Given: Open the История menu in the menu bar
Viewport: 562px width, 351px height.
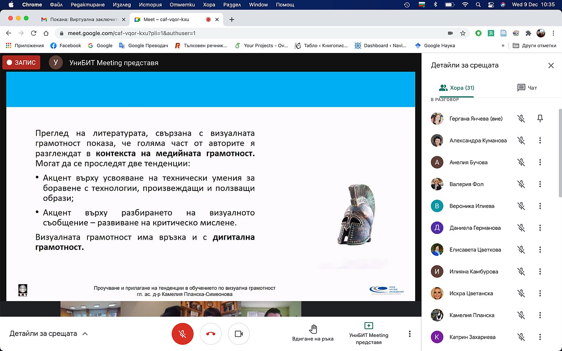Looking at the screenshot, I should coord(150,5).
